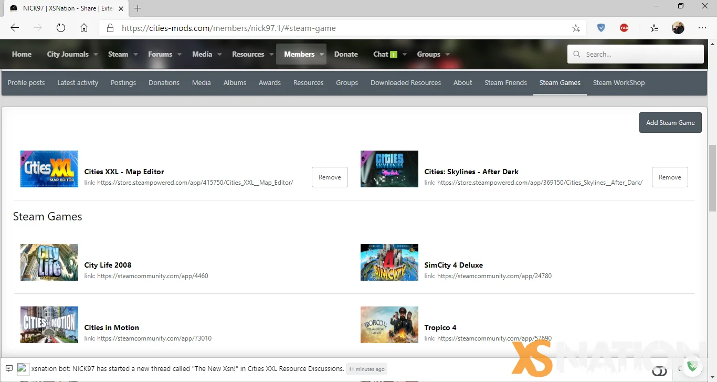This screenshot has height=382, width=717.
Task: Switch to Steam WorkShop tab
Action: point(619,82)
